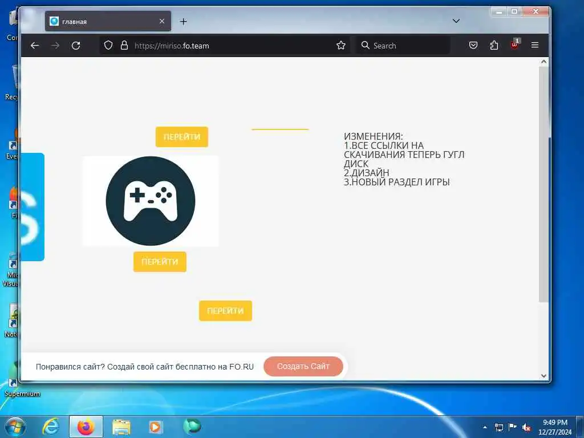Go back using the browser back arrow
Image resolution: width=584 pixels, height=438 pixels.
35,46
